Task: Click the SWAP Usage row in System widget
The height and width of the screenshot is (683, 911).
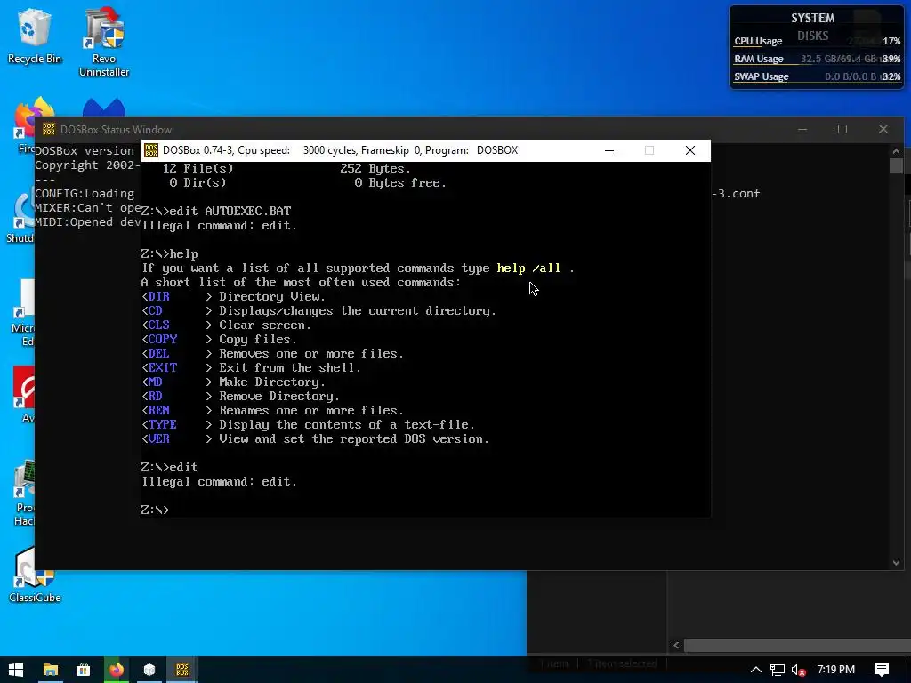Action: [x=817, y=76]
